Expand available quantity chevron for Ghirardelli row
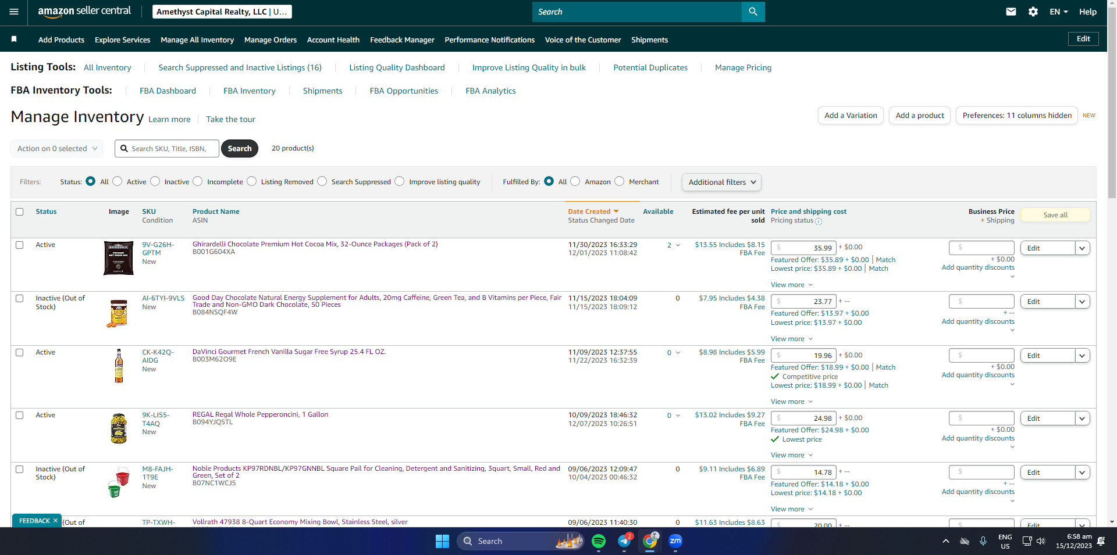The image size is (1117, 555). coord(678,245)
